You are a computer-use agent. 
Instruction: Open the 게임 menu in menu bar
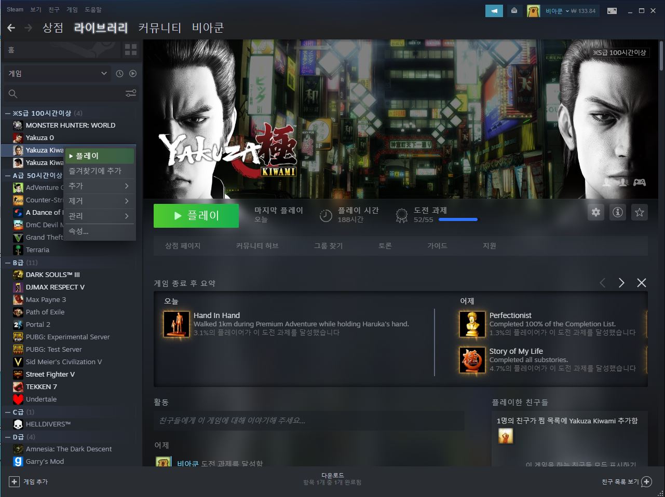(x=72, y=9)
